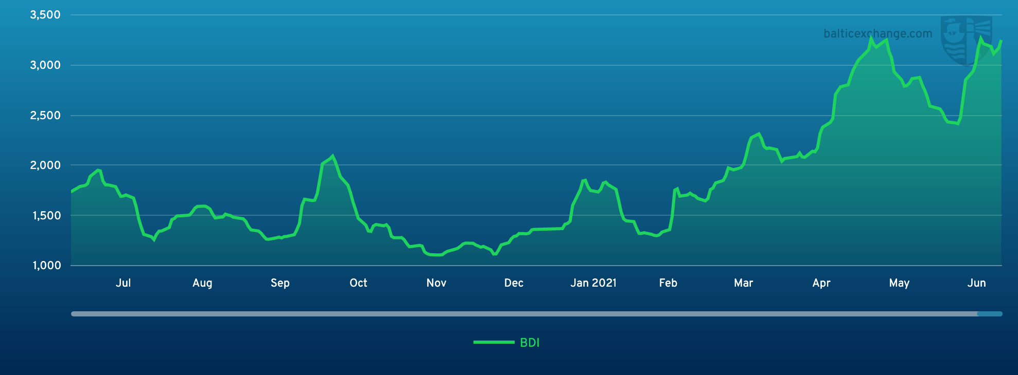1018x375 pixels.
Task: Click the 'Oct' x-axis label
Action: (x=358, y=283)
